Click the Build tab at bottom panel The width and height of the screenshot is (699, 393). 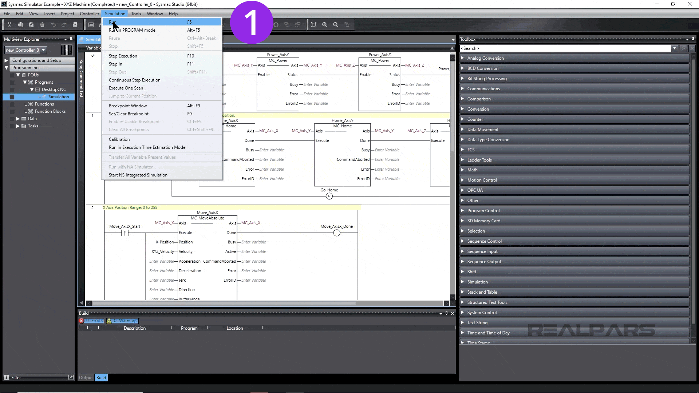[x=101, y=378]
